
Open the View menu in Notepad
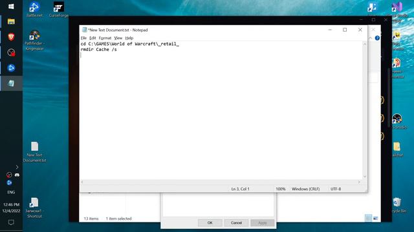coord(118,38)
